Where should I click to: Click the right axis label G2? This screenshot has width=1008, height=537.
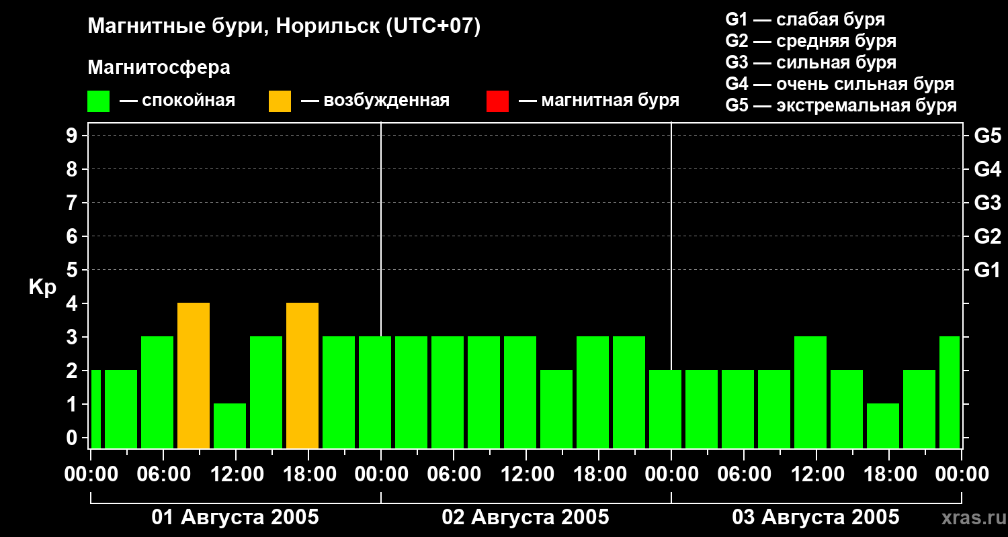click(987, 236)
